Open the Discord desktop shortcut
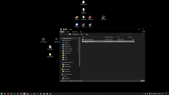169x95 pixels. 77,25
